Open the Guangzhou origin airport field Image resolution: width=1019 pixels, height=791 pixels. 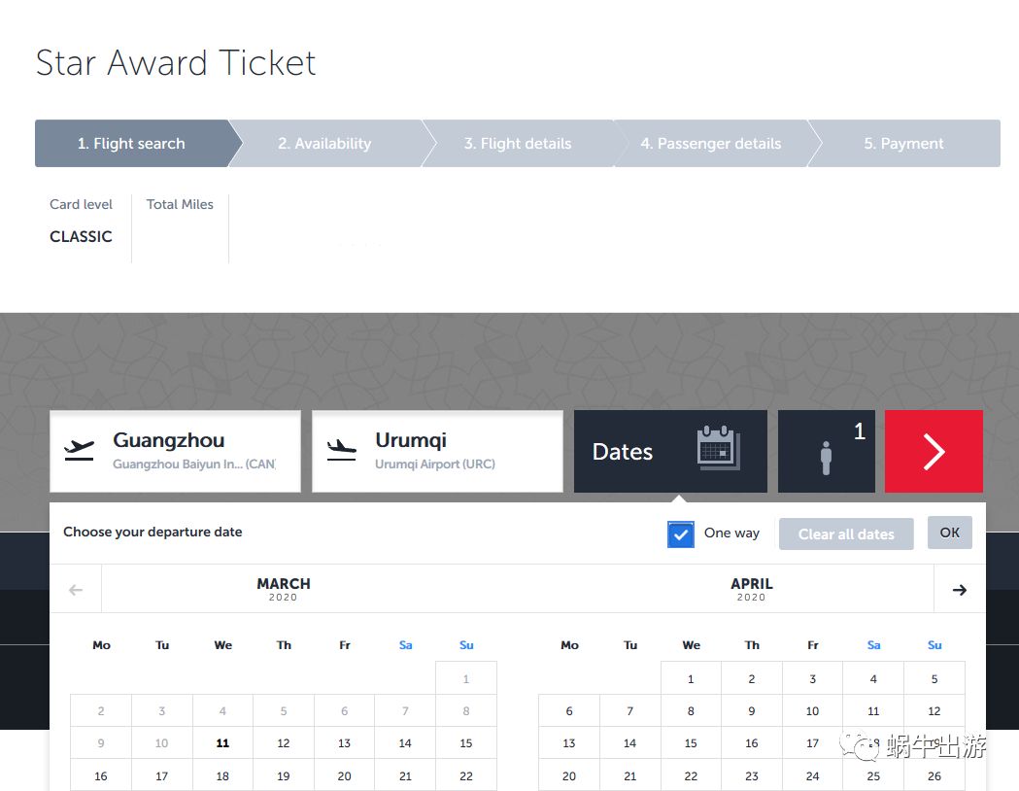[x=175, y=451]
